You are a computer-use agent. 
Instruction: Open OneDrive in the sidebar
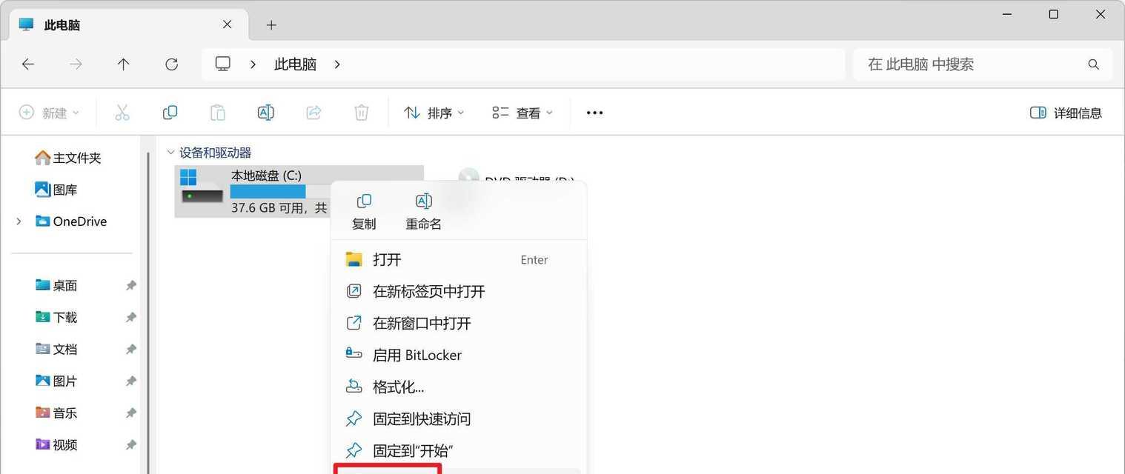pos(71,221)
